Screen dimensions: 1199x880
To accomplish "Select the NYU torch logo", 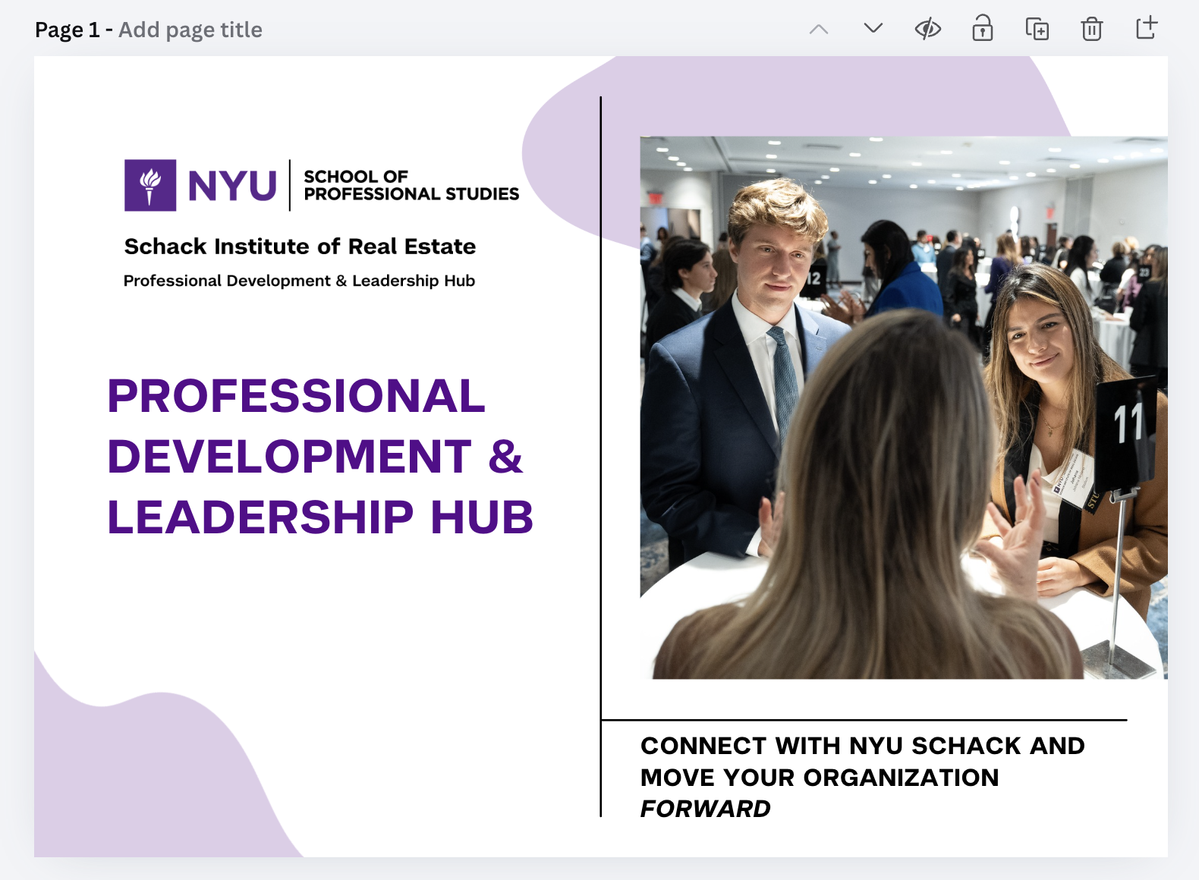I will 150,185.
